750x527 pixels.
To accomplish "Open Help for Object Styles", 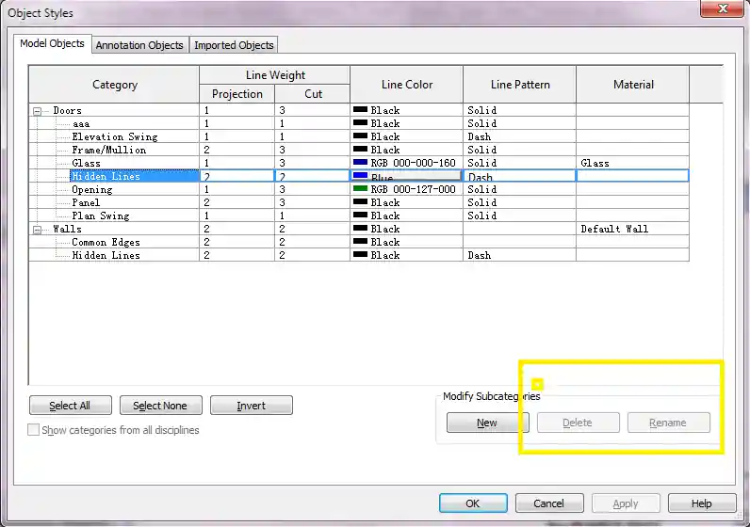I will (702, 503).
